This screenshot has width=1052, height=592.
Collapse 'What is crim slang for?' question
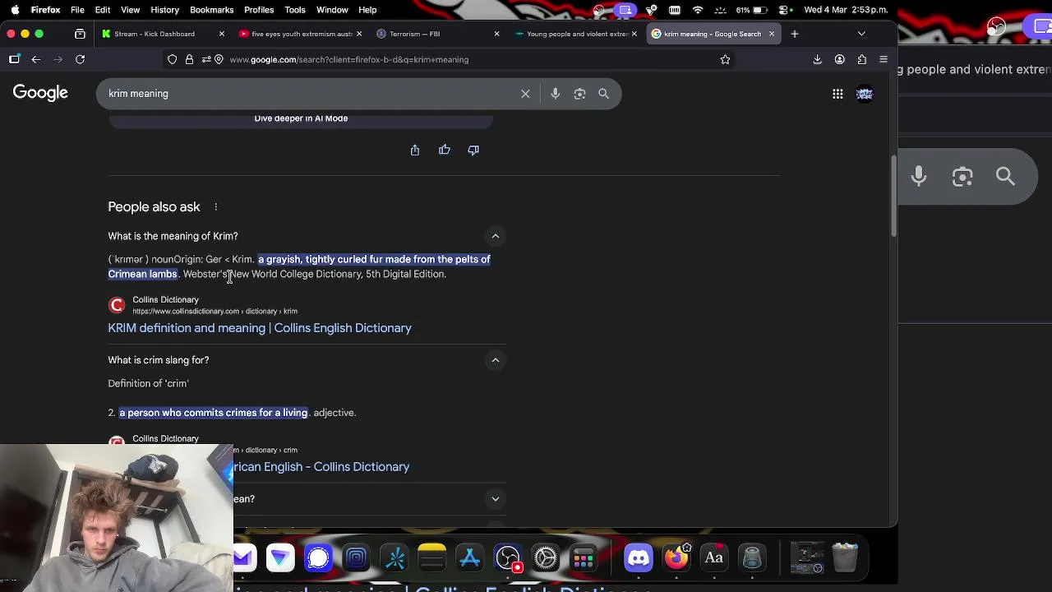point(496,360)
